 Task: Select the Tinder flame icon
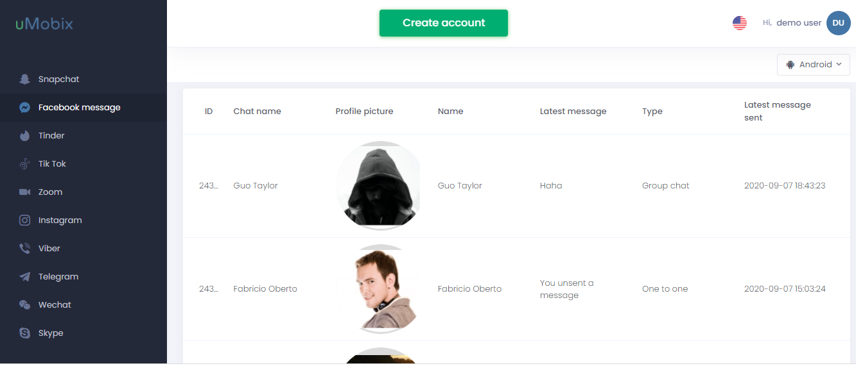pyautogui.click(x=24, y=136)
